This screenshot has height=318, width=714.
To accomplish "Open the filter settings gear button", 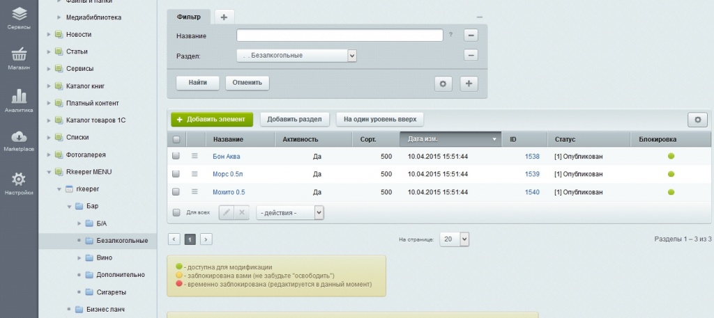I will [x=443, y=84].
